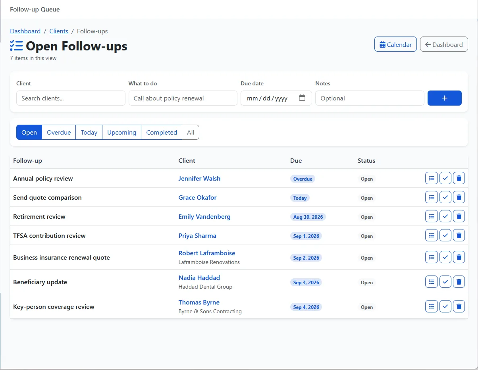Open details list for TFSA contribution review
Image resolution: width=478 pixels, height=370 pixels.
click(x=432, y=235)
